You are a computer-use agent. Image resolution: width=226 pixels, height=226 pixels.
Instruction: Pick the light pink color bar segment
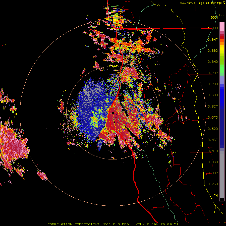pos(222,27)
